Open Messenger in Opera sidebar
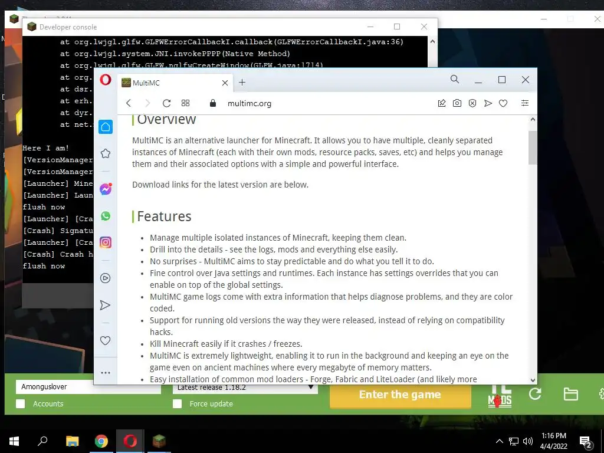This screenshot has width=604, height=453. [106, 189]
